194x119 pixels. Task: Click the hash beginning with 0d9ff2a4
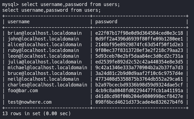click(x=139, y=39)
